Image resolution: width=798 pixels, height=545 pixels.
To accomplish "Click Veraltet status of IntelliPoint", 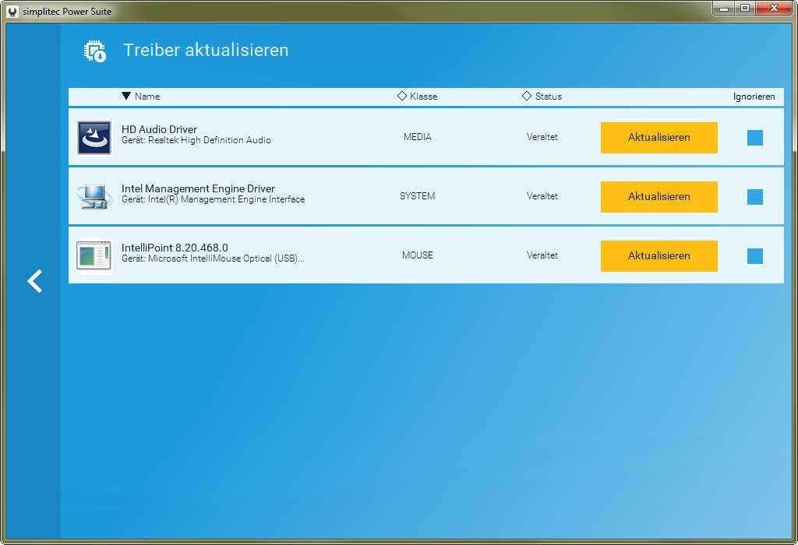I will tap(542, 255).
